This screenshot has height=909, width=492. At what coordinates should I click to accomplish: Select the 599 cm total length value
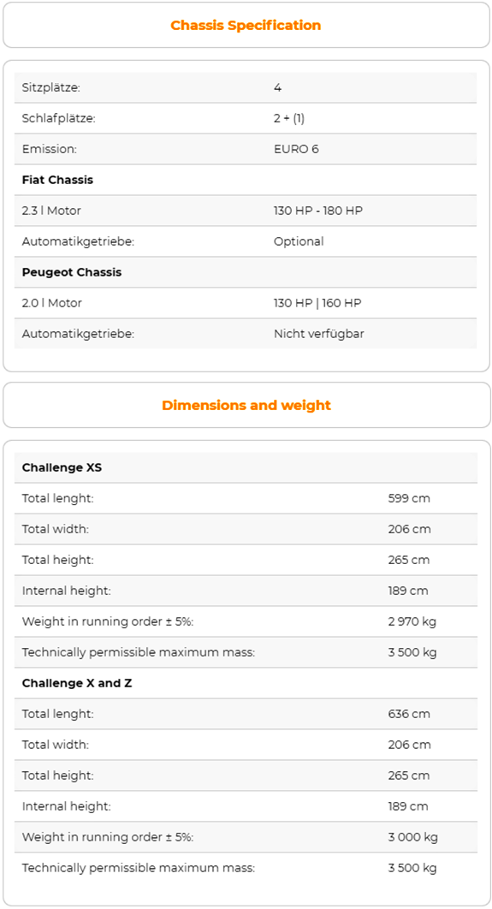[409, 498]
